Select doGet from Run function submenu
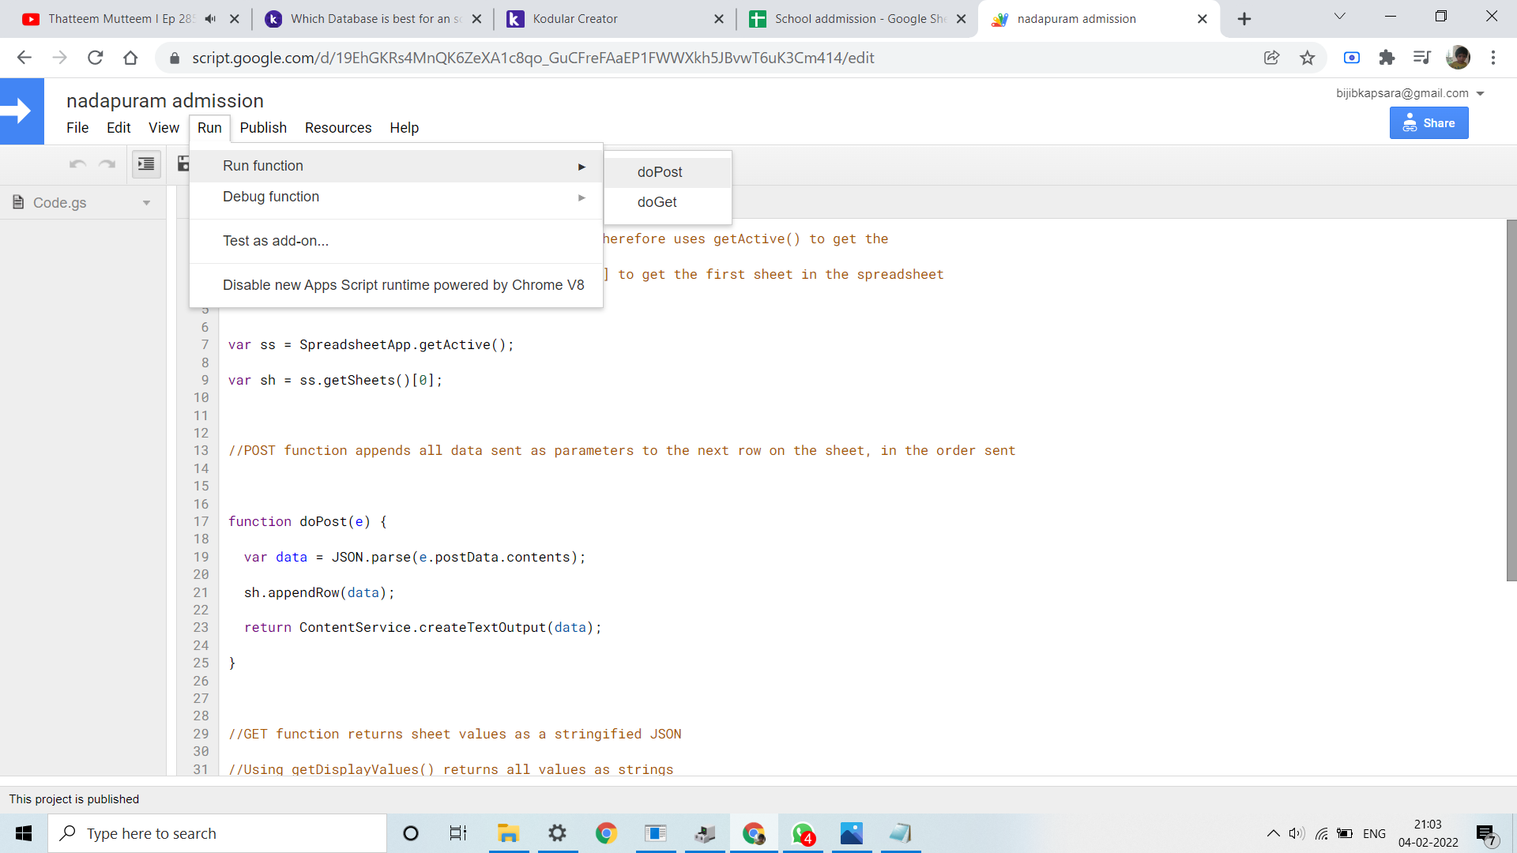The width and height of the screenshot is (1517, 853). coord(657,202)
